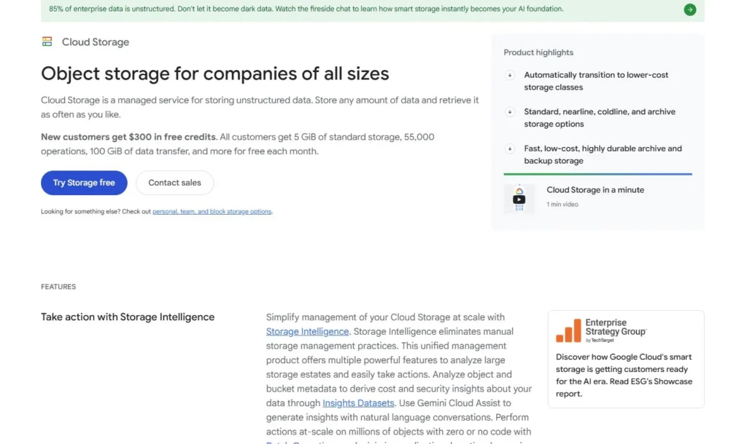The image size is (747, 444).
Task: Click the ESG Showcase report card
Action: pos(625,358)
